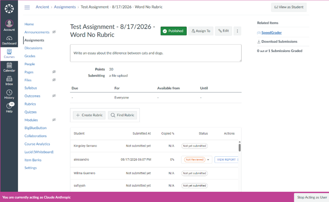Image resolution: width=329 pixels, height=202 pixels.
Task: Open Syllabus in course menu
Action: [30, 88]
